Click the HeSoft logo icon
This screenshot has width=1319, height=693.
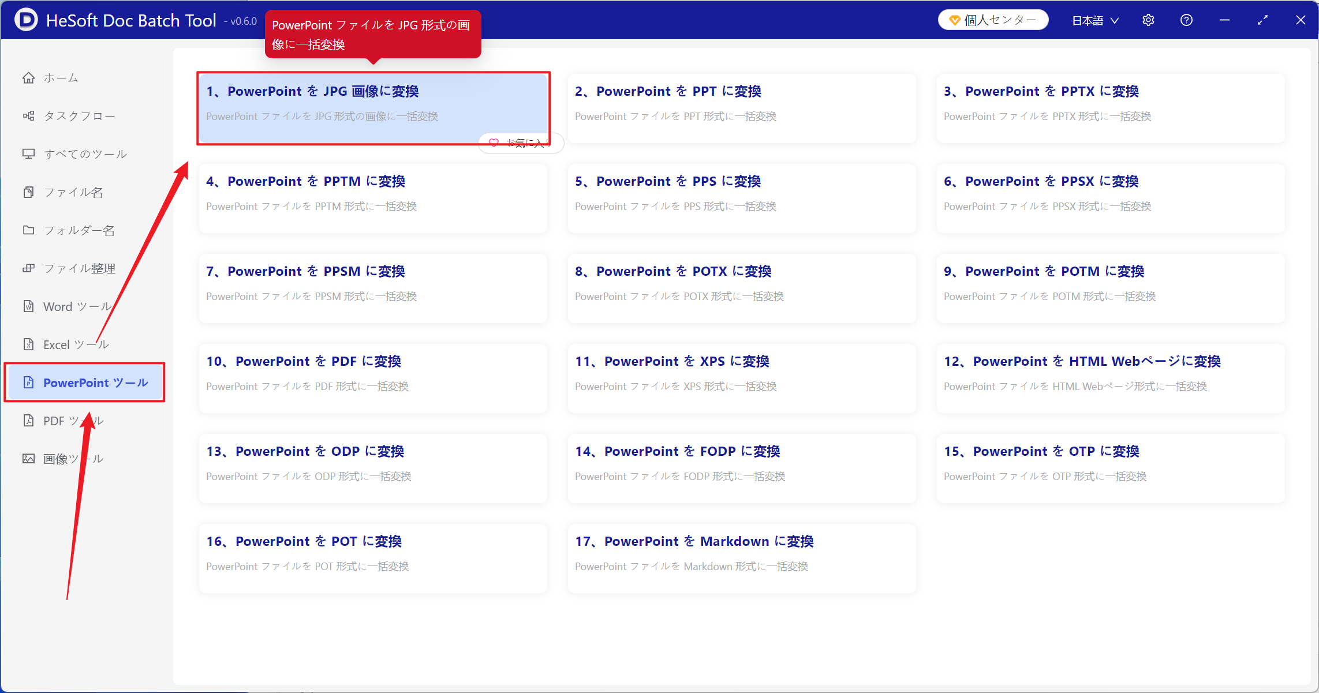(x=26, y=20)
